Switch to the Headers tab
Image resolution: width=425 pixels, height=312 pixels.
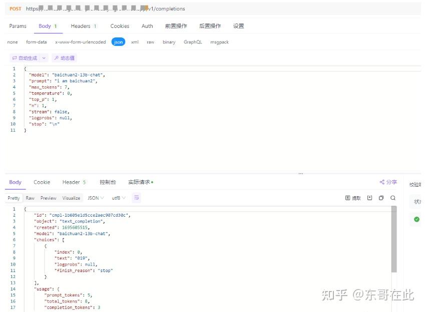point(80,26)
